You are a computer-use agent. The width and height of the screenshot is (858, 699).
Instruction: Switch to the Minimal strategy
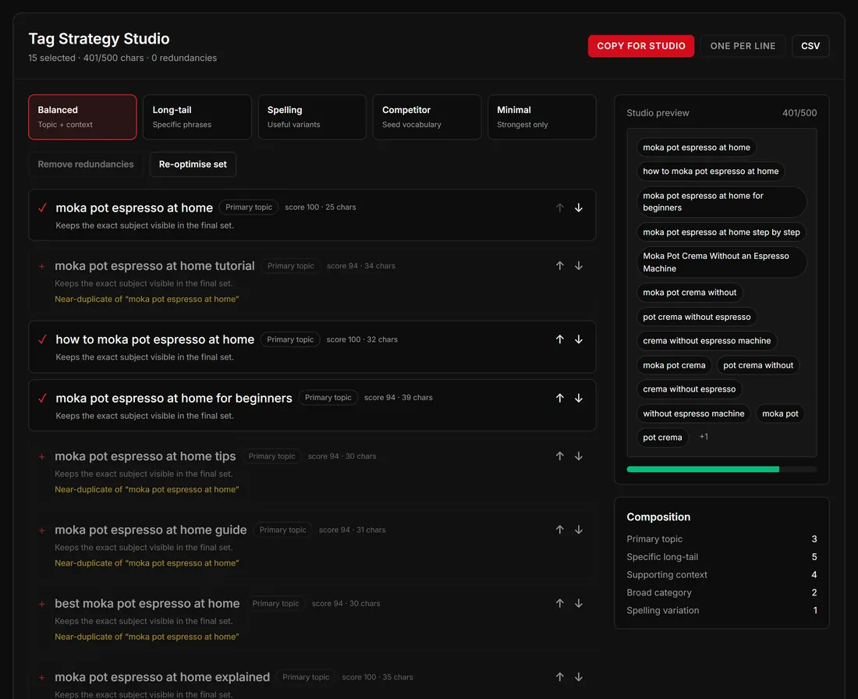tap(542, 117)
